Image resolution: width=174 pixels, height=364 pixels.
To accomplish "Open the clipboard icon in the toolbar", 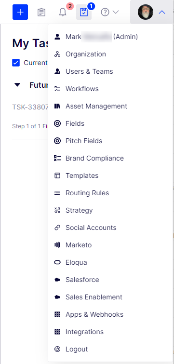I will click(x=41, y=13).
